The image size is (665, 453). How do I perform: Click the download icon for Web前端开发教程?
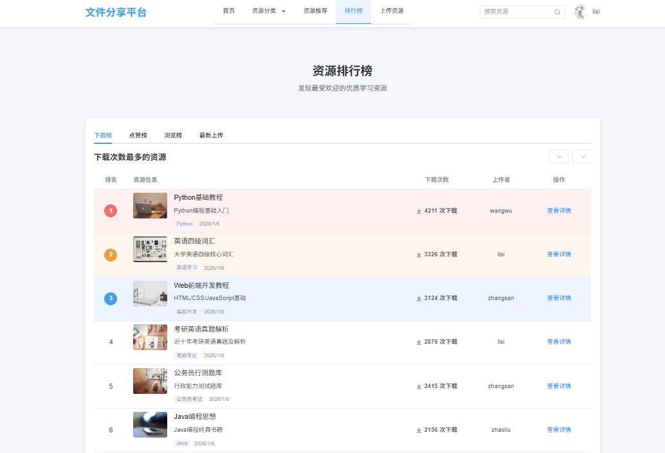point(418,298)
